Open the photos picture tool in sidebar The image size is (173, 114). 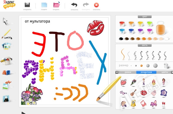[6, 46]
